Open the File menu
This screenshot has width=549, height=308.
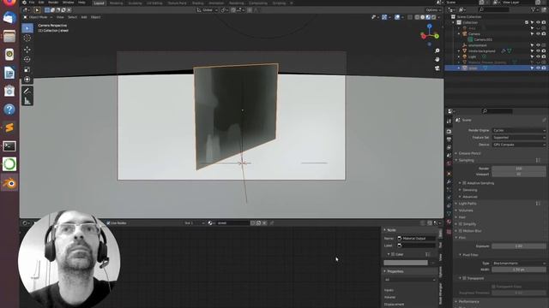32,3
